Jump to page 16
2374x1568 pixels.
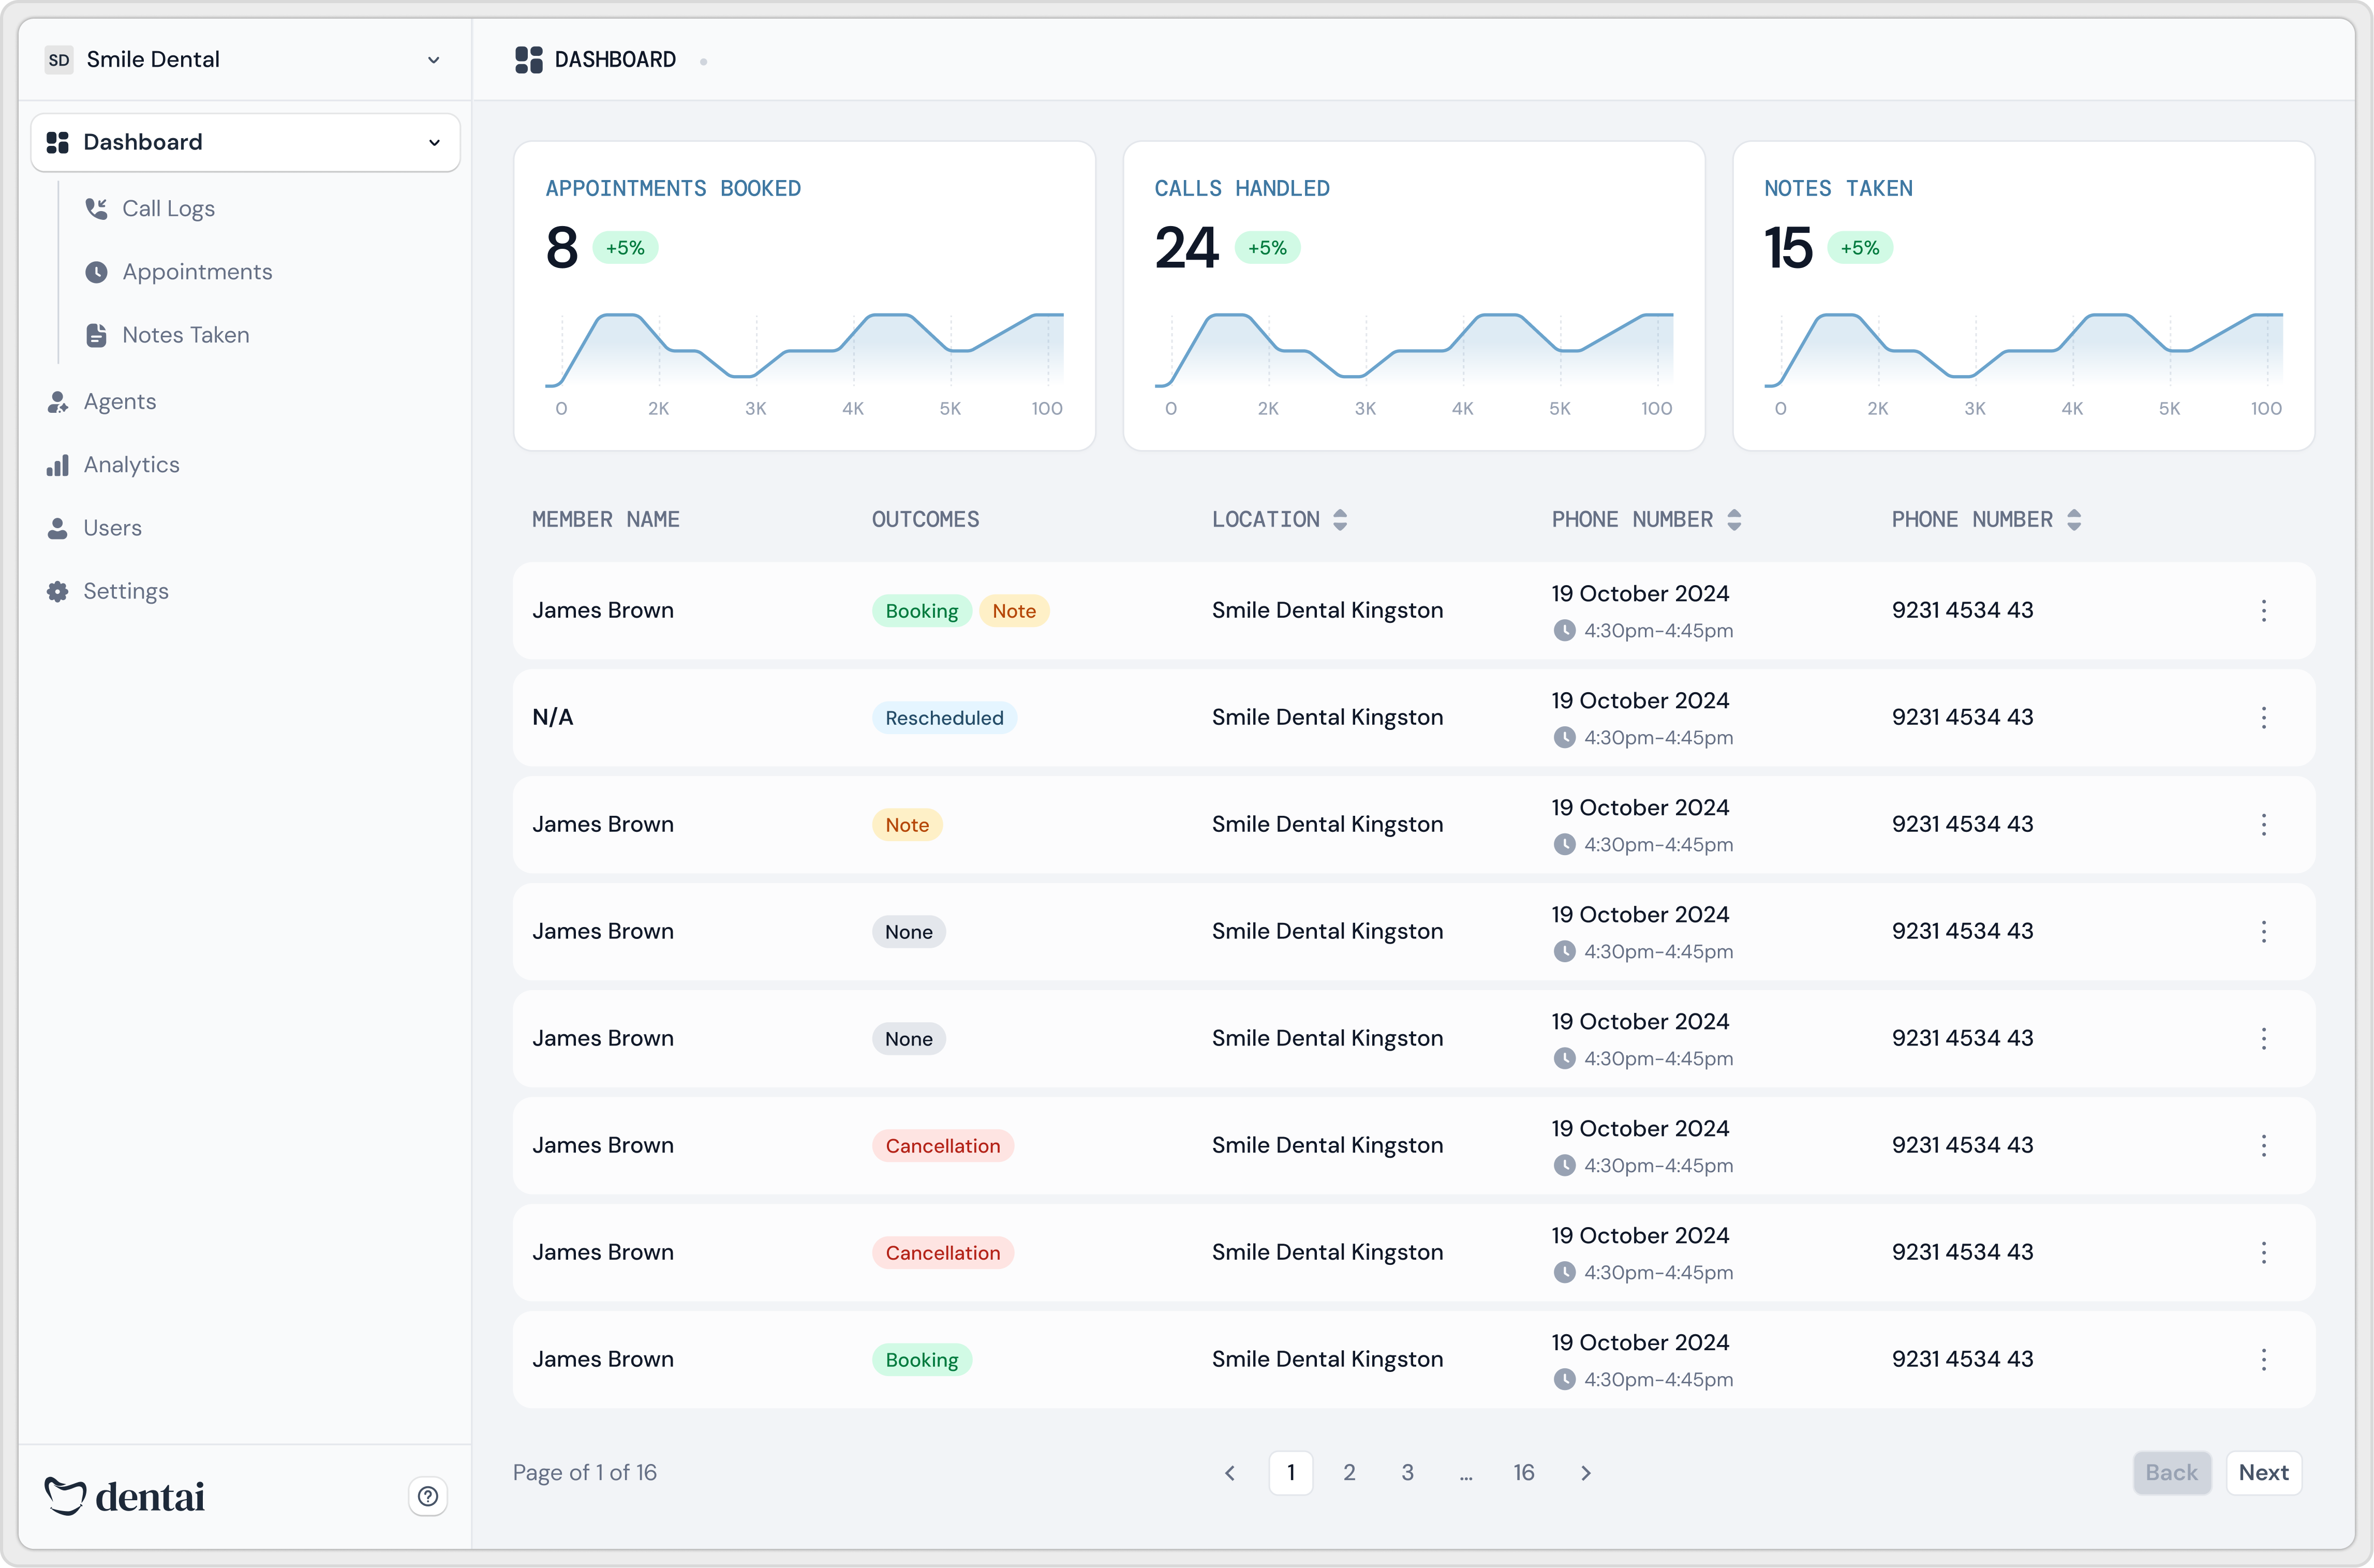(x=1524, y=1473)
